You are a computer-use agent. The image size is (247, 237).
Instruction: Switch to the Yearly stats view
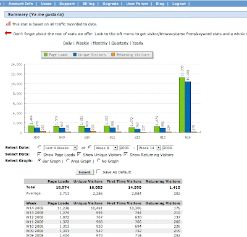tap(138, 43)
